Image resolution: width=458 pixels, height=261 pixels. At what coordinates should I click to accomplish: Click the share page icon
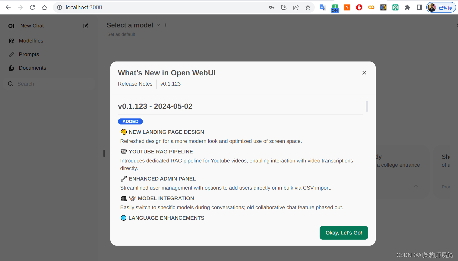pyautogui.click(x=296, y=7)
